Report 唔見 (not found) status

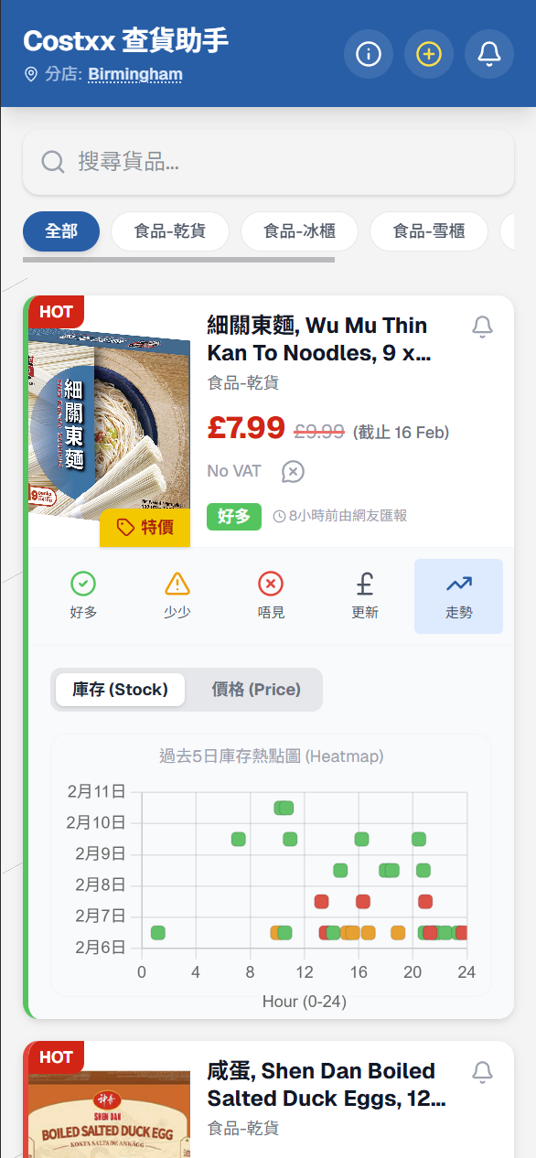pos(271,596)
